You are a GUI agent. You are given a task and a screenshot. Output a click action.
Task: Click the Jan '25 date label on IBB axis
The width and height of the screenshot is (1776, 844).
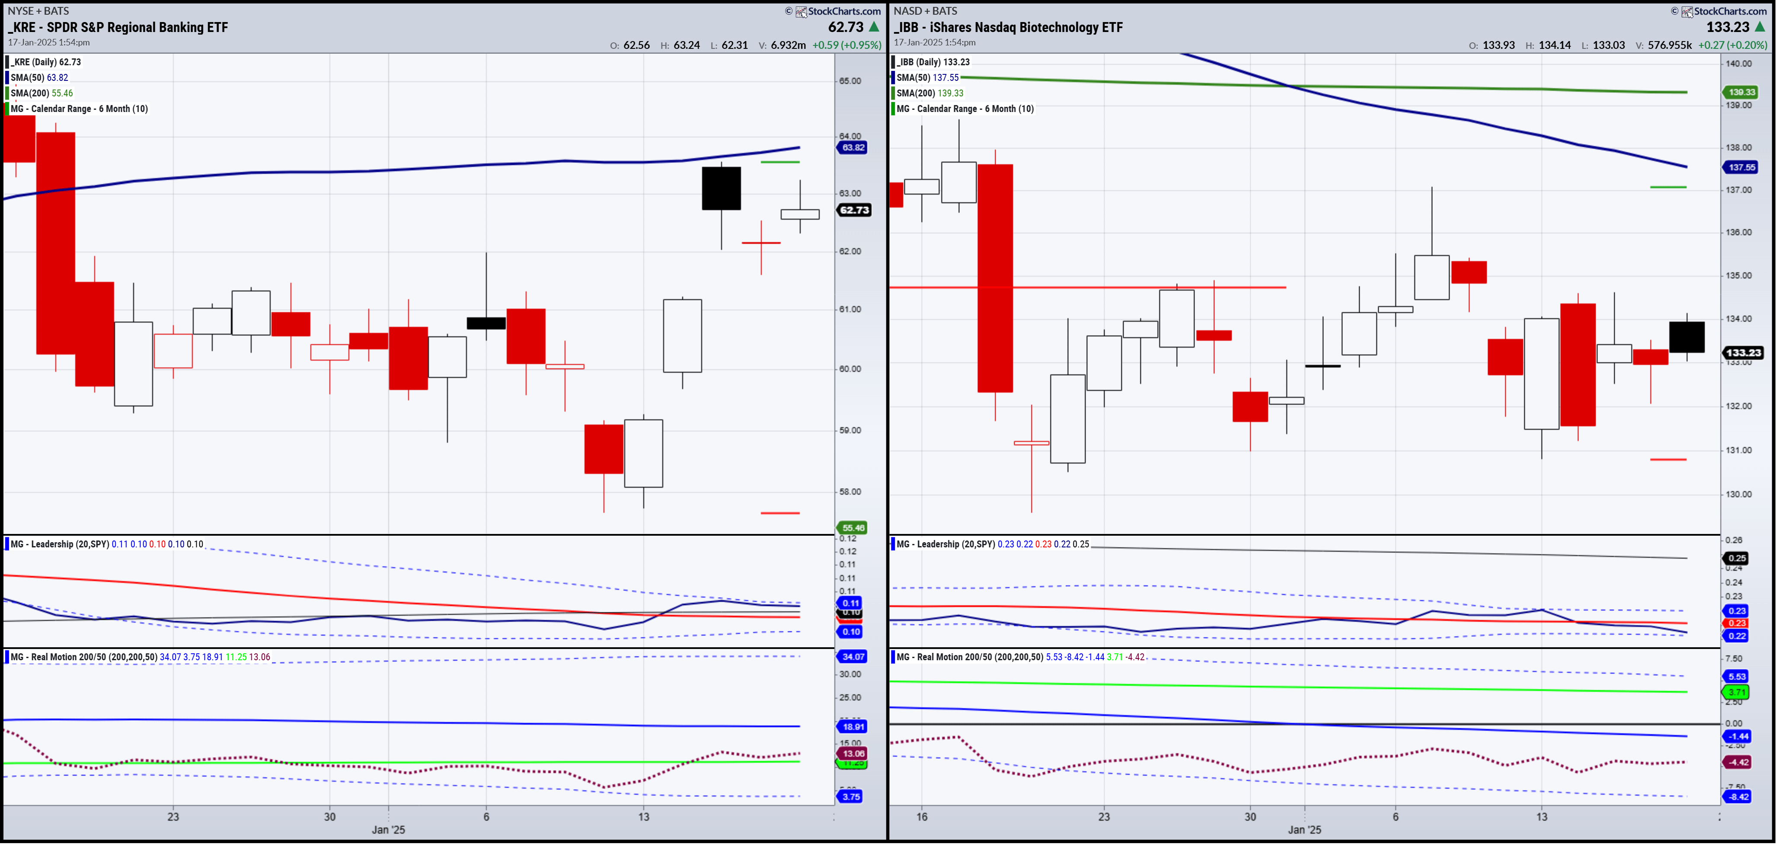point(1305,830)
